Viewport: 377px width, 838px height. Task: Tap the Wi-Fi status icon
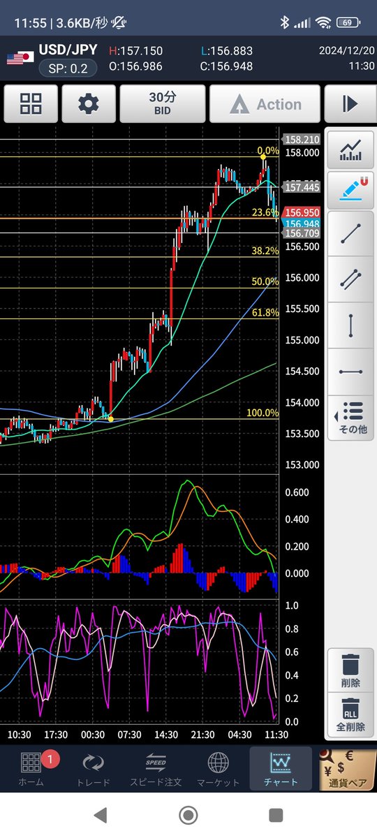[323, 23]
